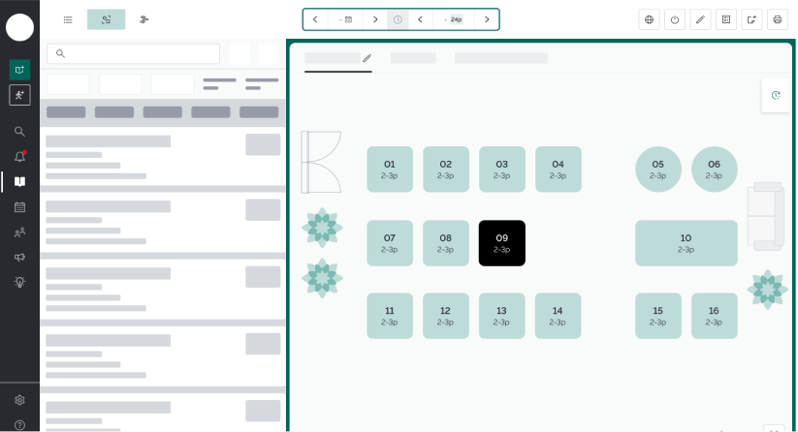798x432 pixels.
Task: Click the pencil edit icon in top toolbar
Action: pyautogui.click(x=700, y=19)
